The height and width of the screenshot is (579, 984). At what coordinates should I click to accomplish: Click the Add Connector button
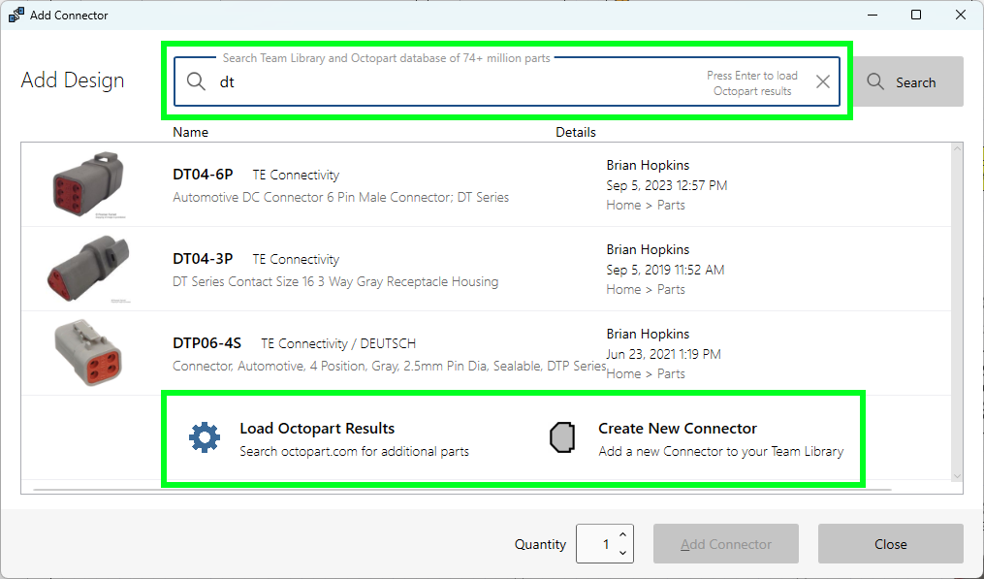pos(726,544)
